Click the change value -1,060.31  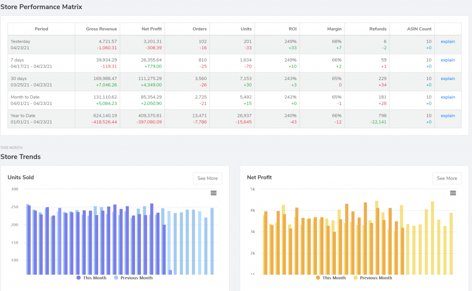[x=107, y=48]
